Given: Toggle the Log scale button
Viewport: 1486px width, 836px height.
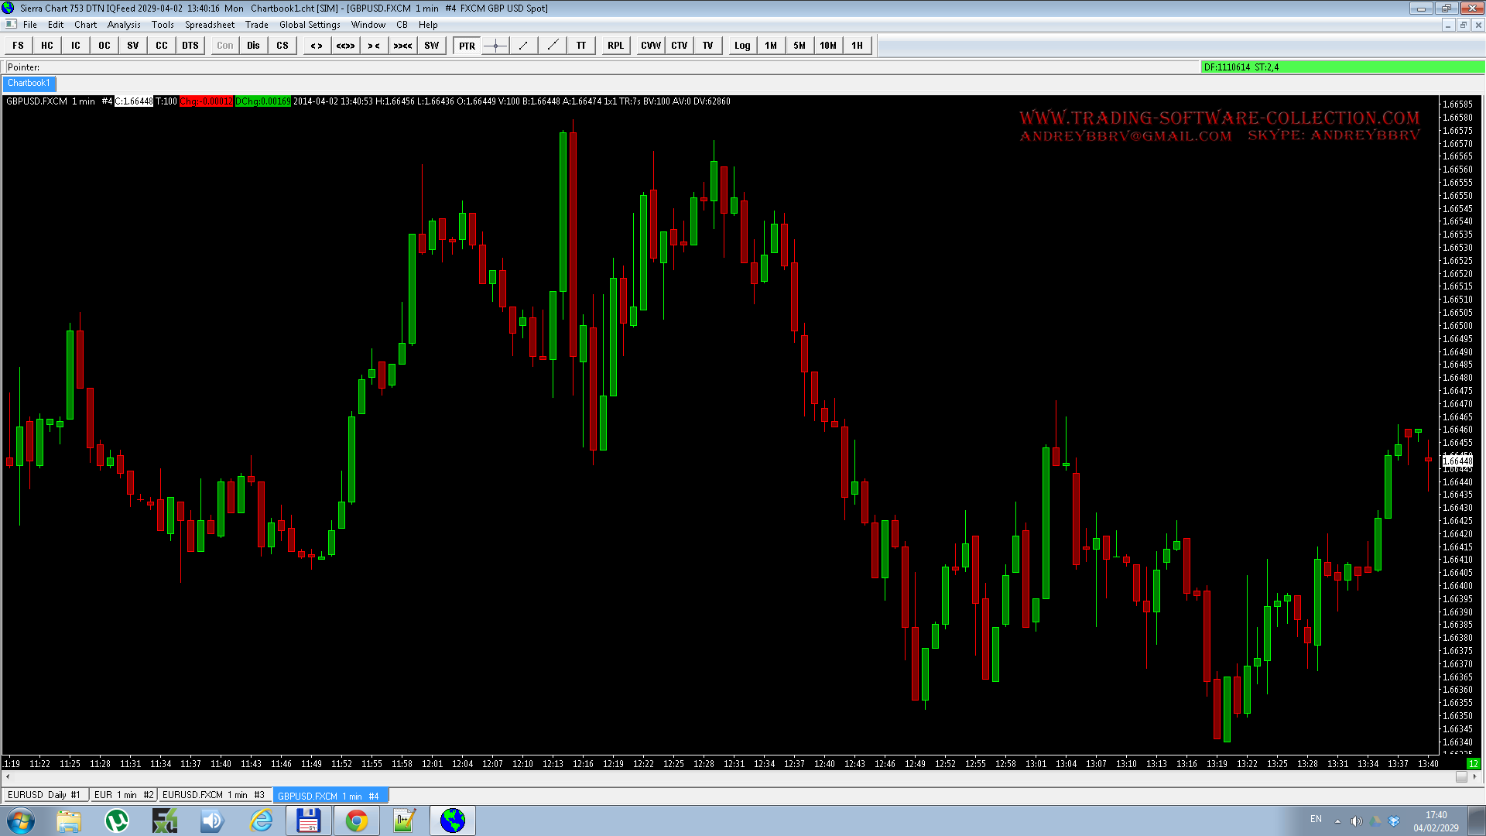Looking at the screenshot, I should (742, 46).
